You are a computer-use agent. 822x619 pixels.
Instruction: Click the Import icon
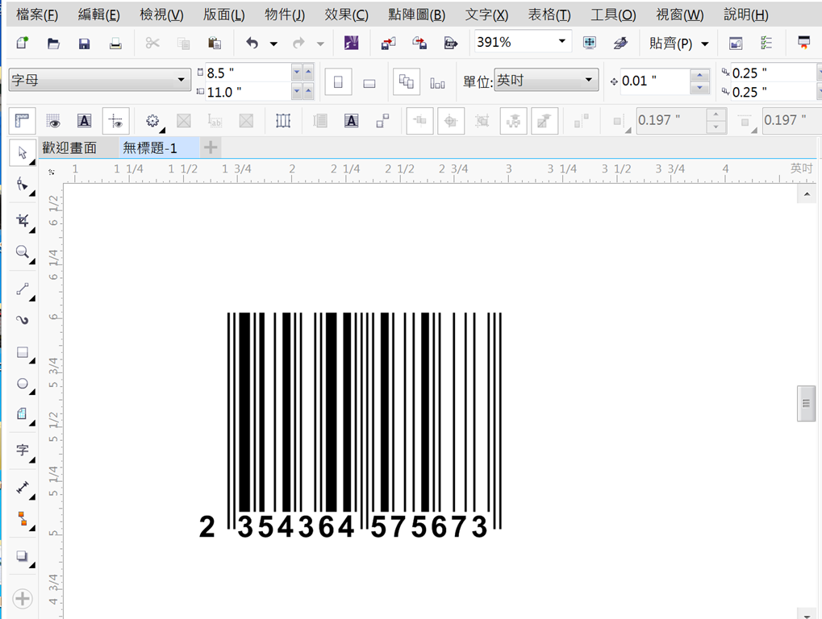pos(389,43)
